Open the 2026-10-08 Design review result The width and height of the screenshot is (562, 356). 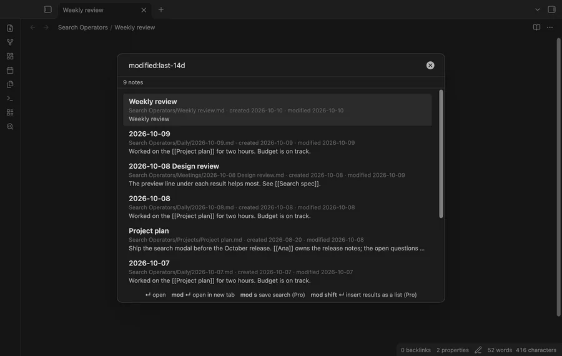277,175
